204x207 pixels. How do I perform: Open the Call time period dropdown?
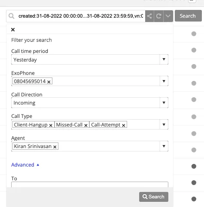[90, 59]
